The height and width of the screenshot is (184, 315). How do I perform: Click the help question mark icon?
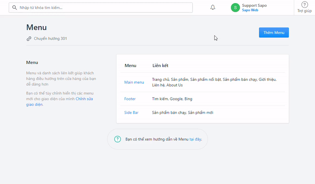(x=304, y=5)
